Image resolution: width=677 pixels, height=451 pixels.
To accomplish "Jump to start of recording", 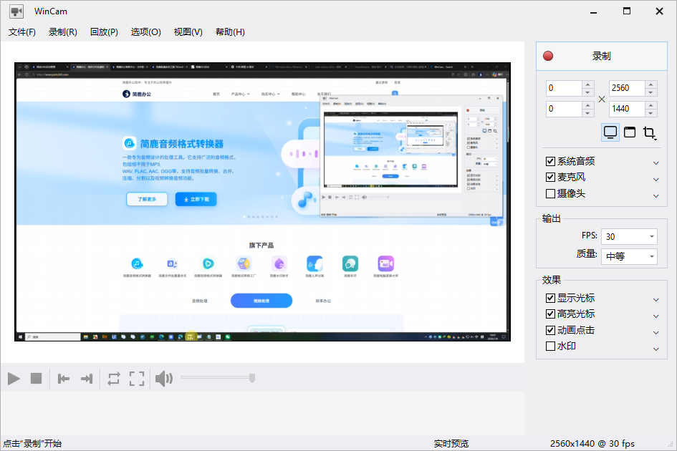I will (64, 379).
